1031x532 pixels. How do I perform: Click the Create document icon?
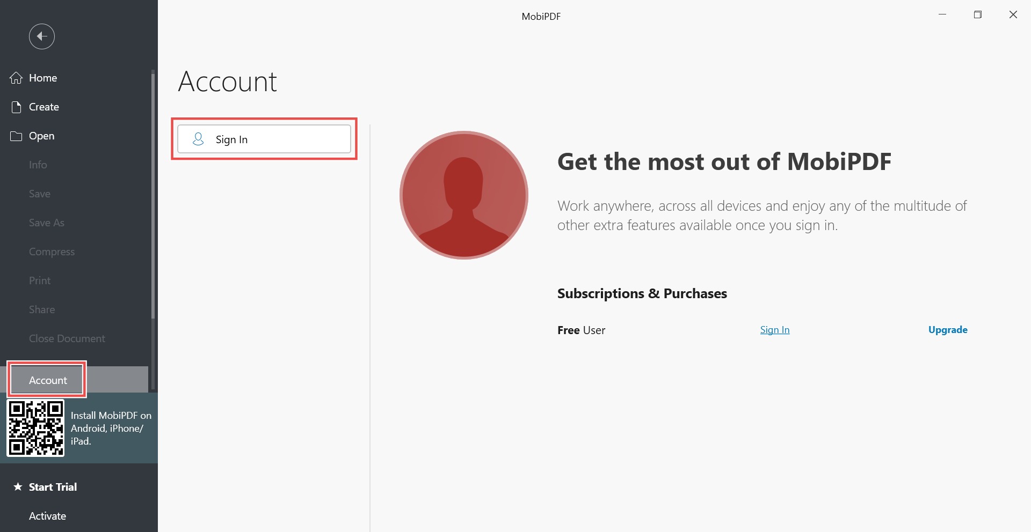click(16, 107)
